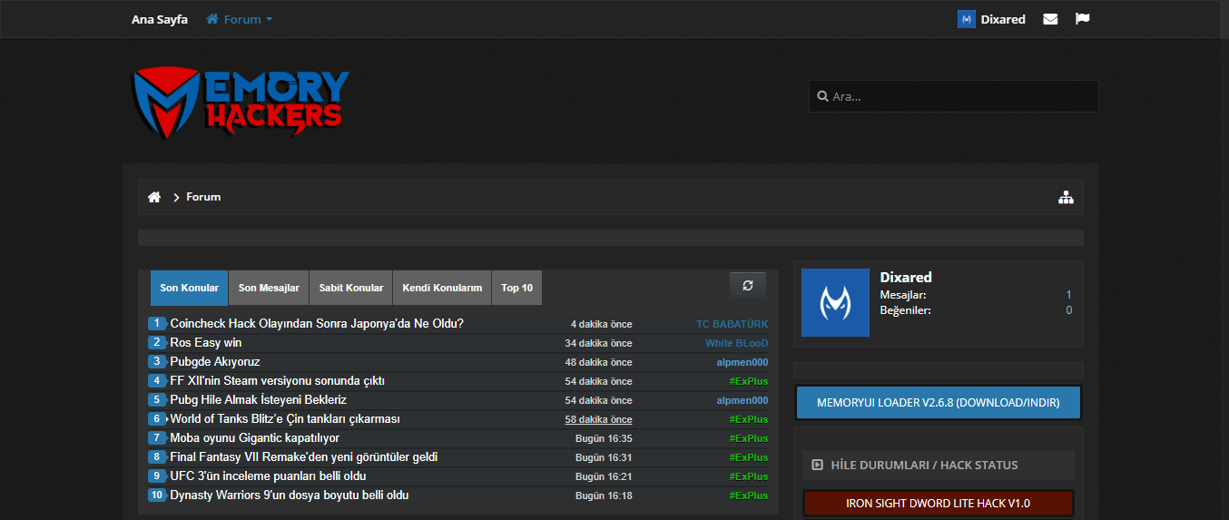Open the Ros Easy win topic
Screen dimensions: 1229x520
click(x=206, y=343)
